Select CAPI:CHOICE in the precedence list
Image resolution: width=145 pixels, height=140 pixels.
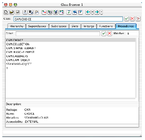click(x=70, y=40)
